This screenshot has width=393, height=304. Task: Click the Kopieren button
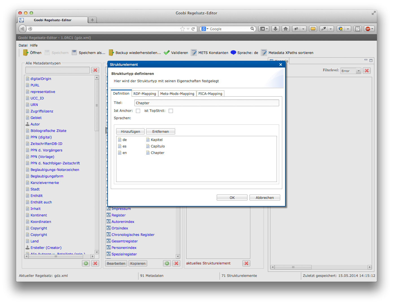[x=138, y=263]
